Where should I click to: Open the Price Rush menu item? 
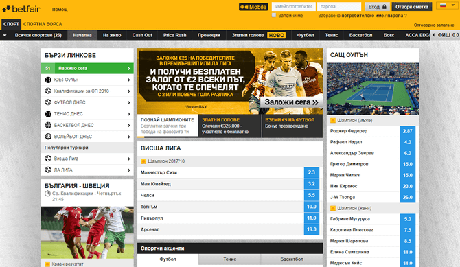tap(175, 35)
